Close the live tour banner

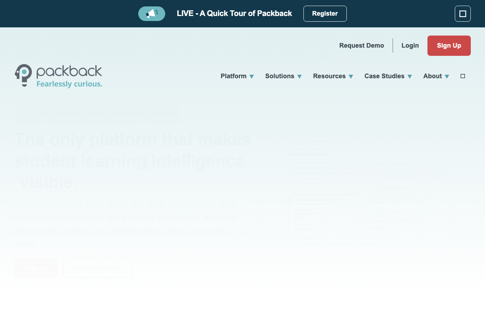[x=463, y=14]
